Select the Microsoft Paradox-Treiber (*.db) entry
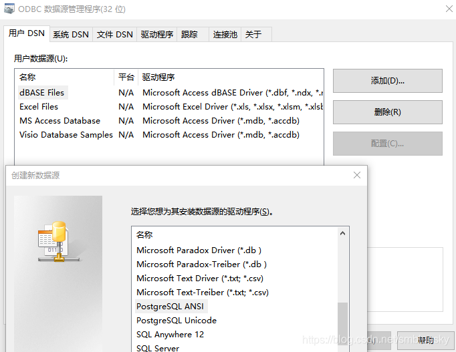The image size is (456, 352). 201,265
